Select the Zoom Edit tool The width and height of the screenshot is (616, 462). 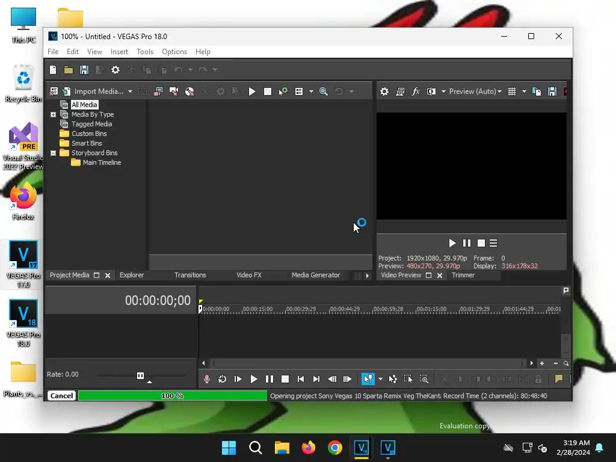[x=424, y=379]
